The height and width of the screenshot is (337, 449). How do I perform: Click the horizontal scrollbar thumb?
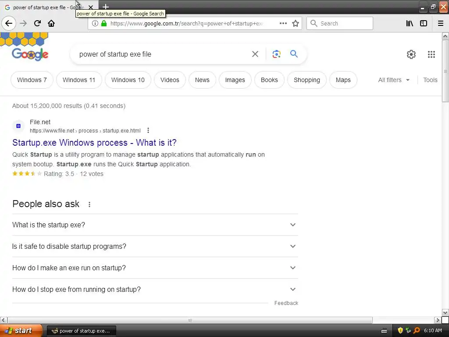point(190,320)
